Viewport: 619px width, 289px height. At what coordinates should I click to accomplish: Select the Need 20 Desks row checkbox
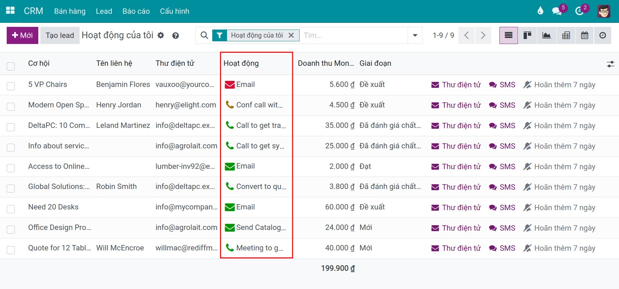point(11,209)
